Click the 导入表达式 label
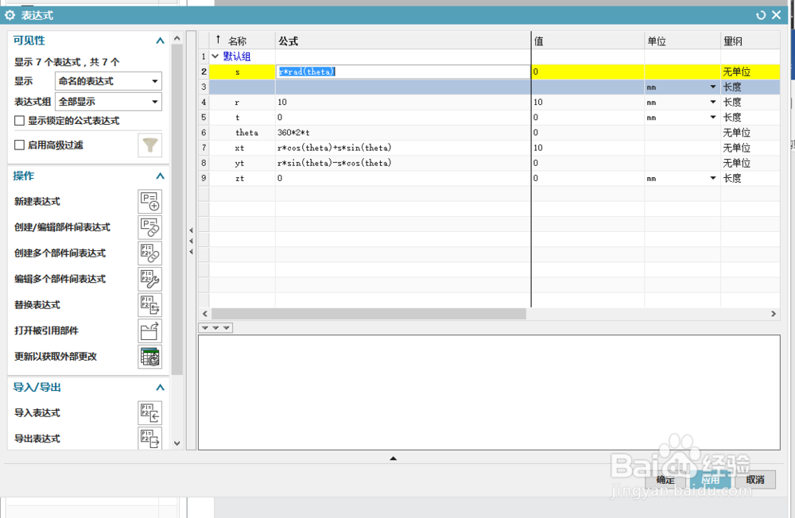 [37, 412]
